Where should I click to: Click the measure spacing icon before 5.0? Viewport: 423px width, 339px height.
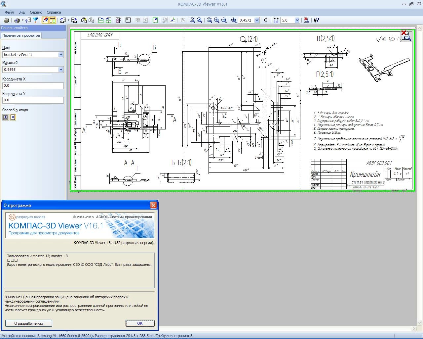tap(276, 20)
